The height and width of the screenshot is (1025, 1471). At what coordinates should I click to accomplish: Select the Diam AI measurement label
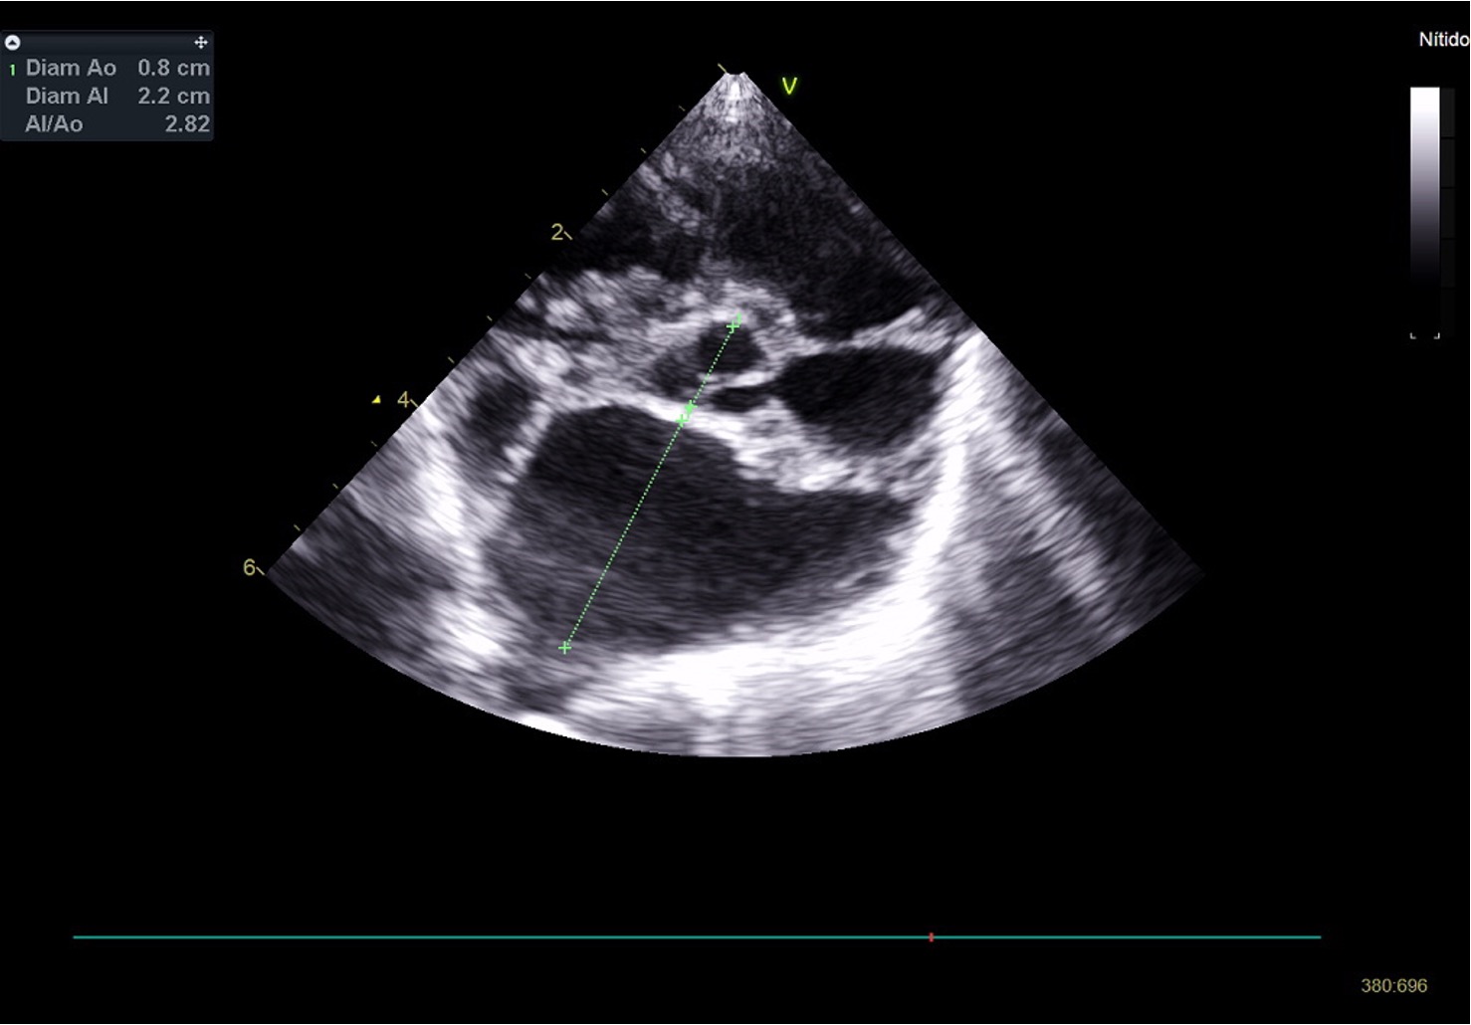pos(67,96)
